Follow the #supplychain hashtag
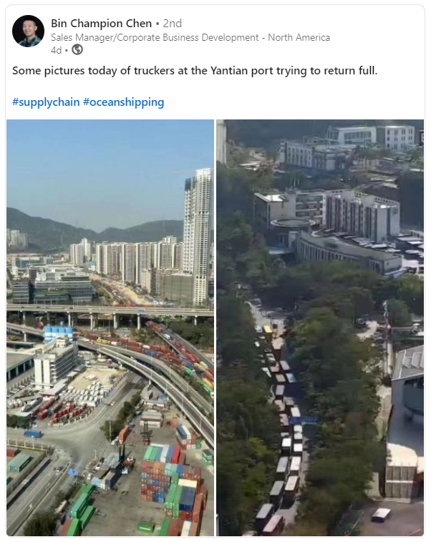431x542 pixels. click(46, 102)
